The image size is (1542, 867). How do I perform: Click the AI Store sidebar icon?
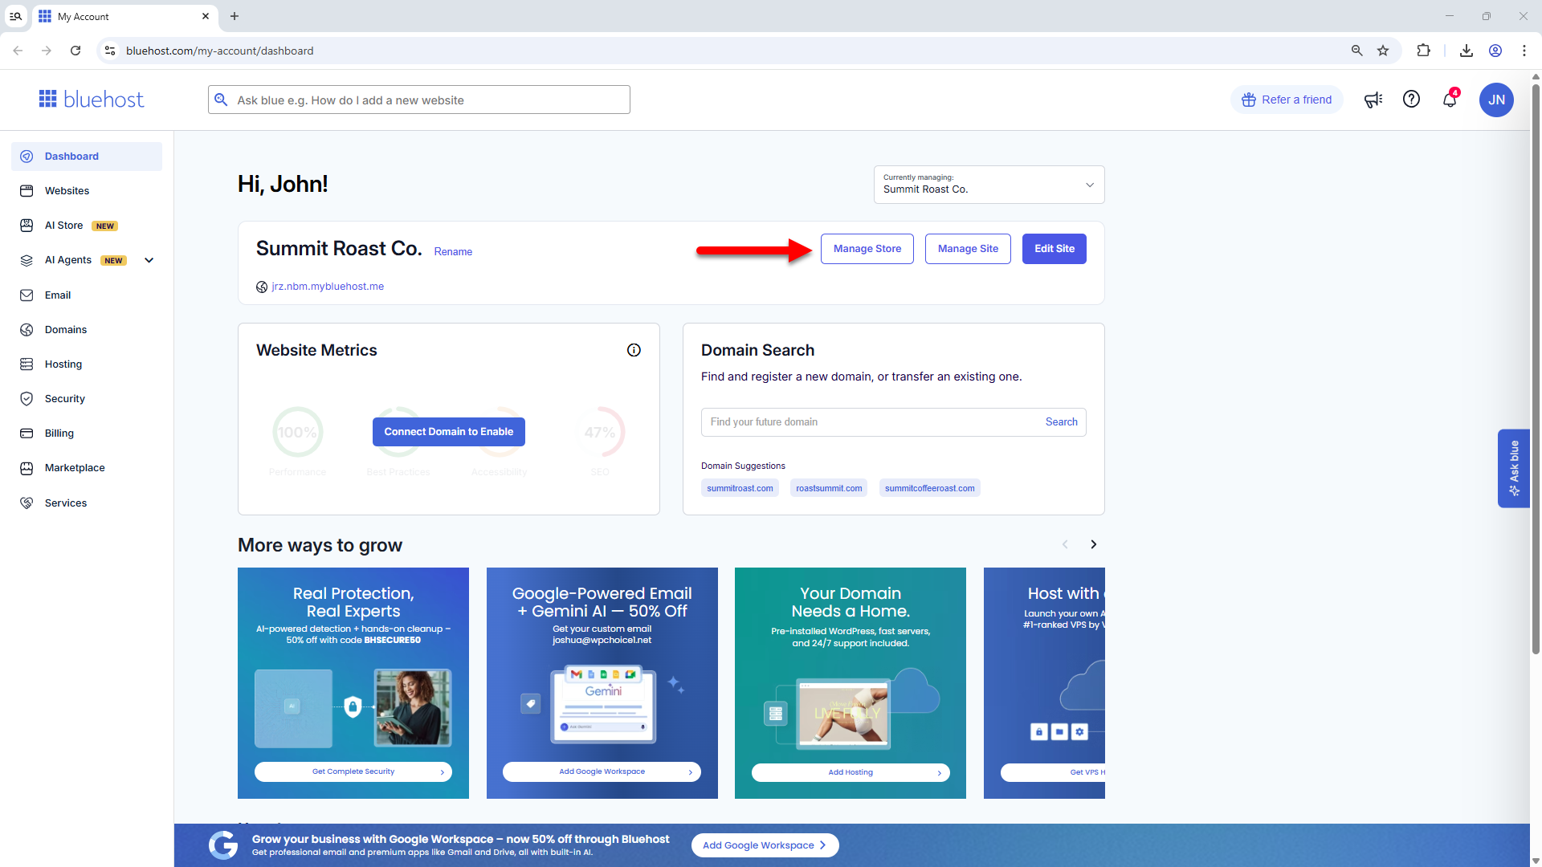pyautogui.click(x=27, y=226)
